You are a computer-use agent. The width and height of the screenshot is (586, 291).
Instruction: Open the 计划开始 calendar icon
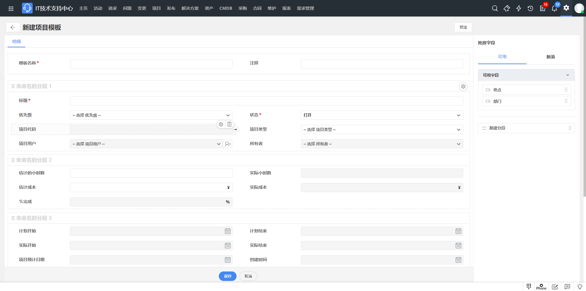pos(228,231)
